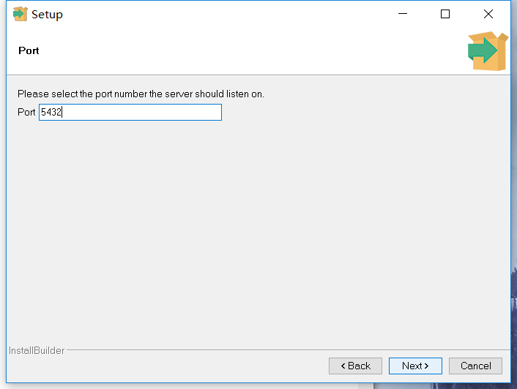The width and height of the screenshot is (517, 389).
Task: Return to previous step with Back
Action: coord(355,366)
